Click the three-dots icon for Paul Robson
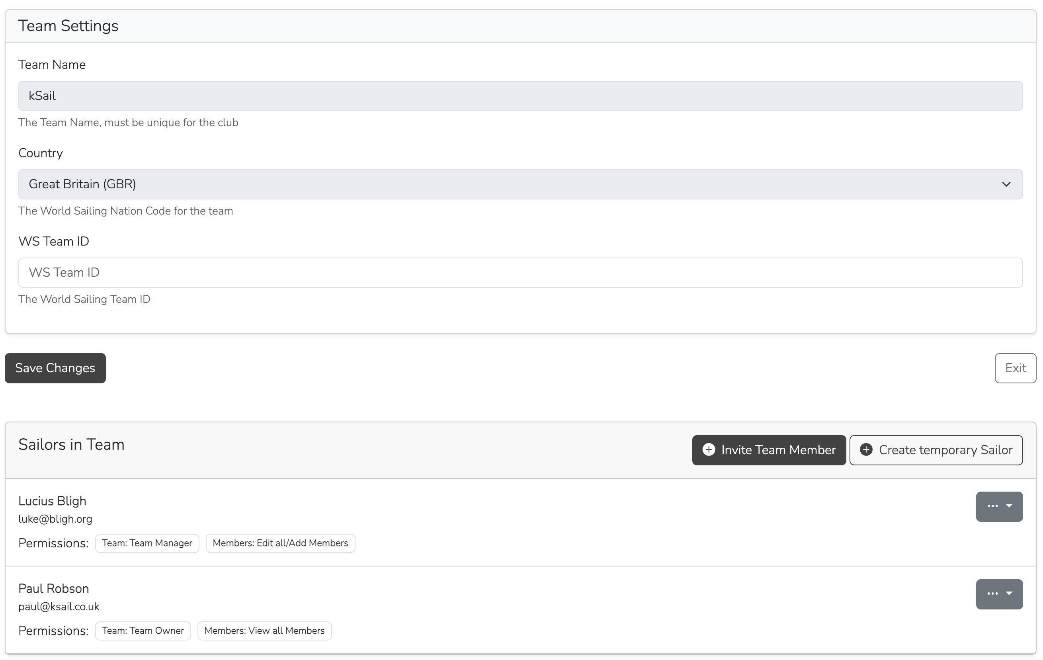 (x=992, y=594)
